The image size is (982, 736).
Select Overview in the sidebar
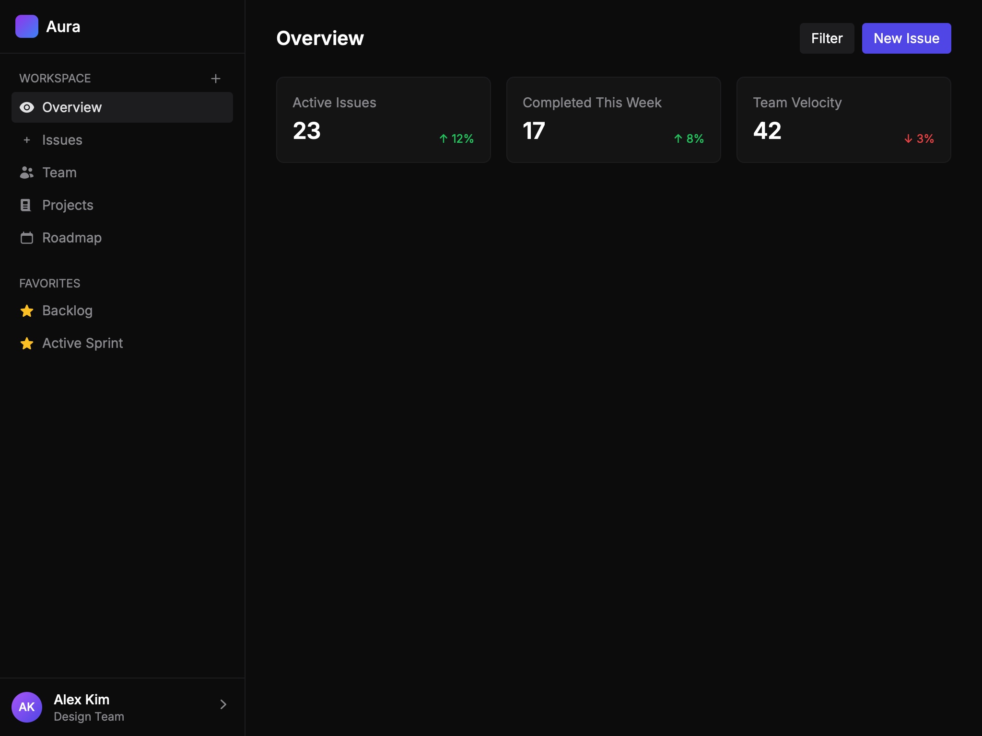72,107
